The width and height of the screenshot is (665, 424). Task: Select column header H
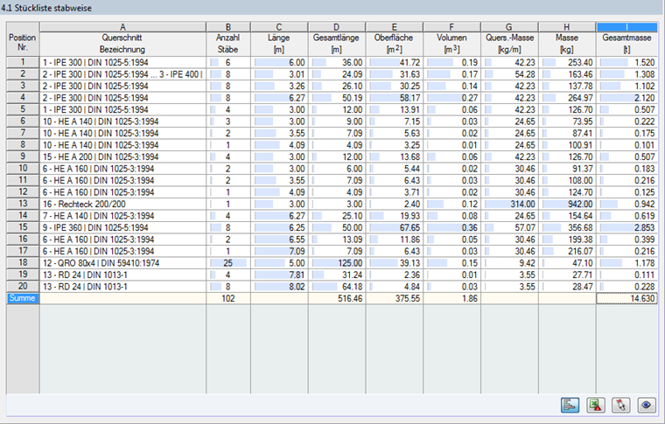(x=567, y=27)
